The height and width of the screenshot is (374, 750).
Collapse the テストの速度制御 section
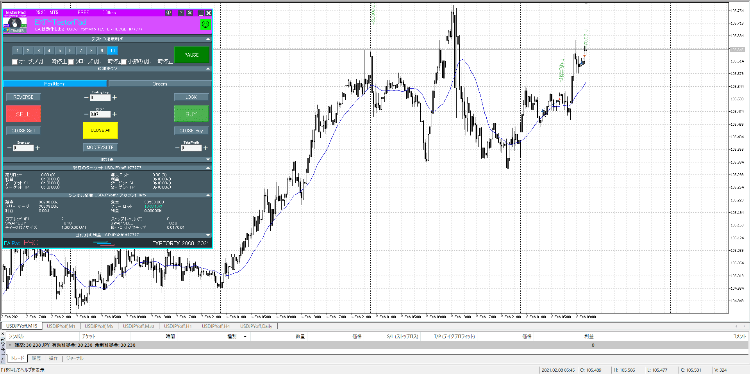pyautogui.click(x=208, y=39)
